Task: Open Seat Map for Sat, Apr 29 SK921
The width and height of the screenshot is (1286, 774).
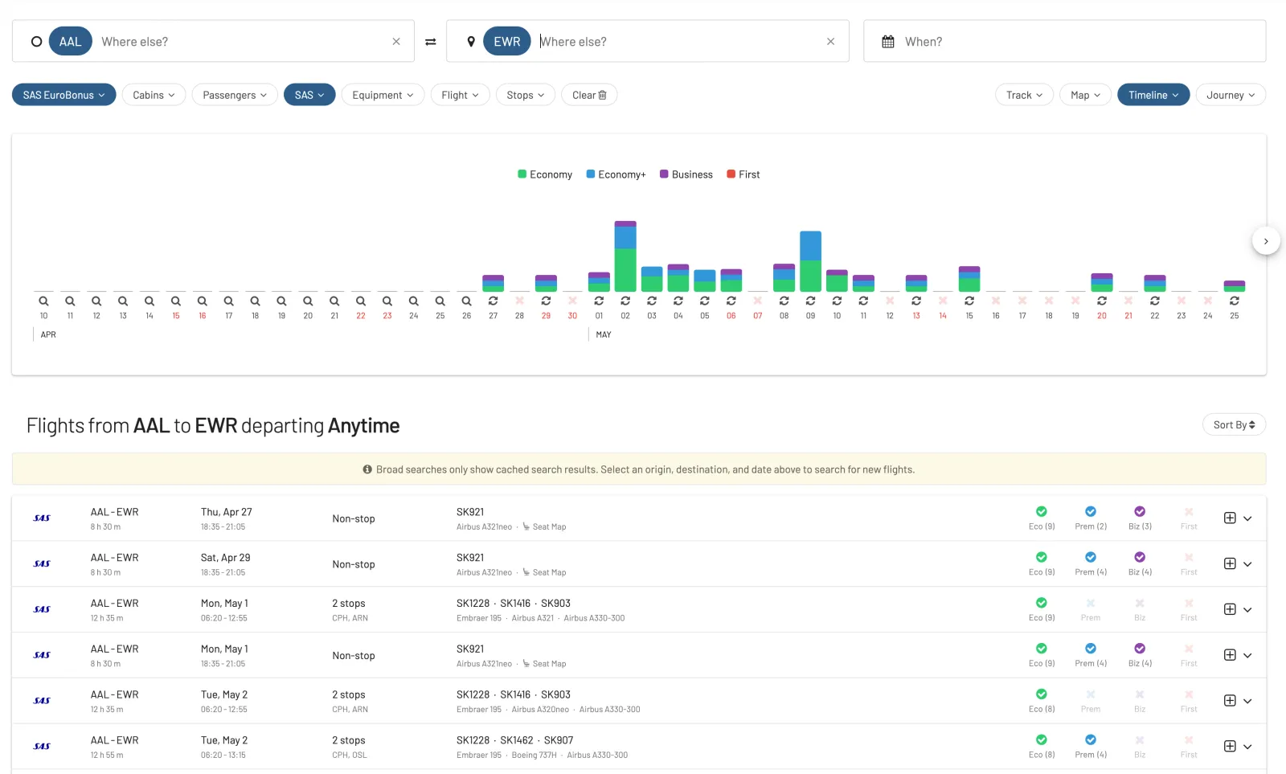Action: click(x=544, y=573)
